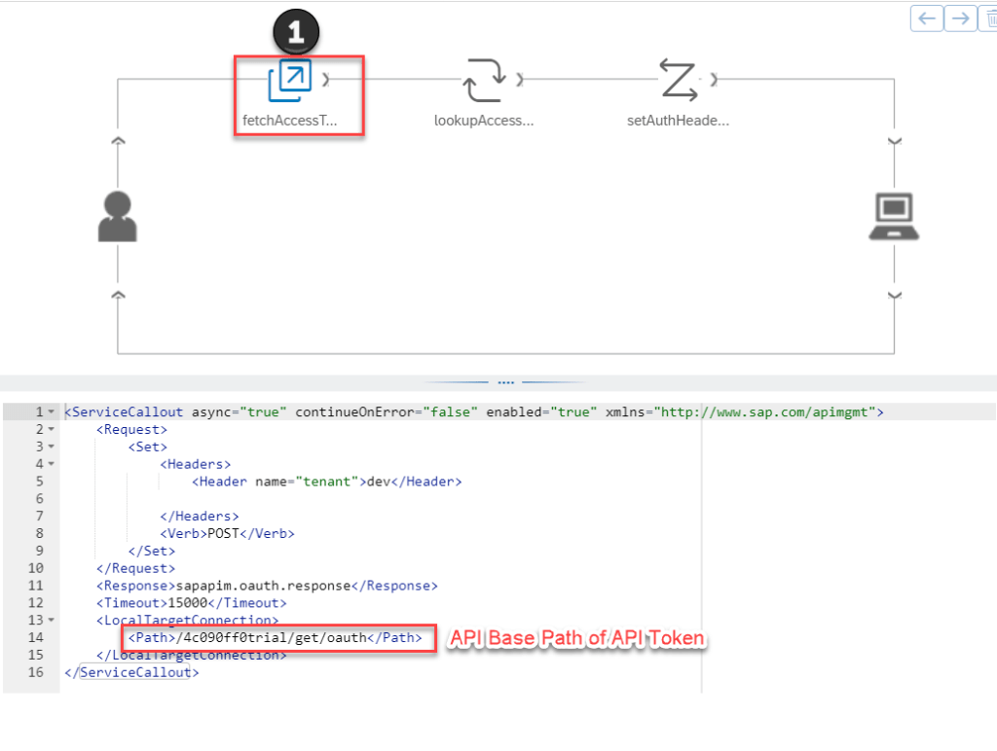Collapse LocalTargetConnection fold arrow on line 13
Viewport: 997px width, 751px height.
coord(51,621)
